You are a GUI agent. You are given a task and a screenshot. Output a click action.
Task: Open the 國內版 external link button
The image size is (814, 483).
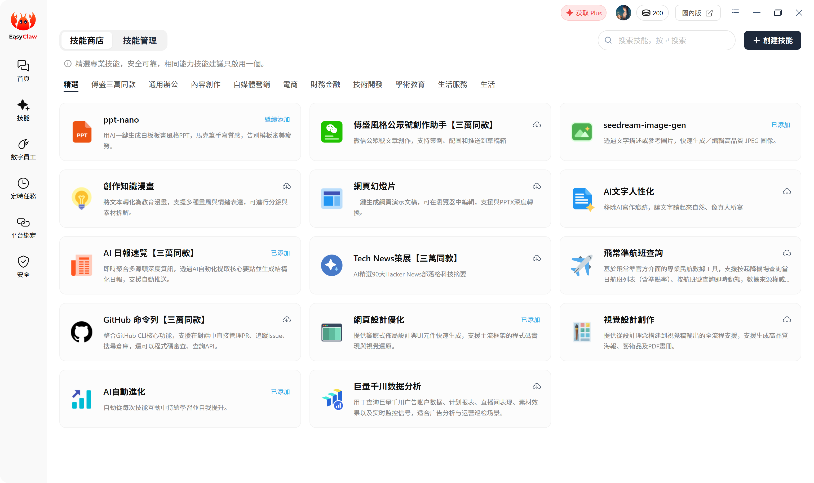tap(697, 13)
